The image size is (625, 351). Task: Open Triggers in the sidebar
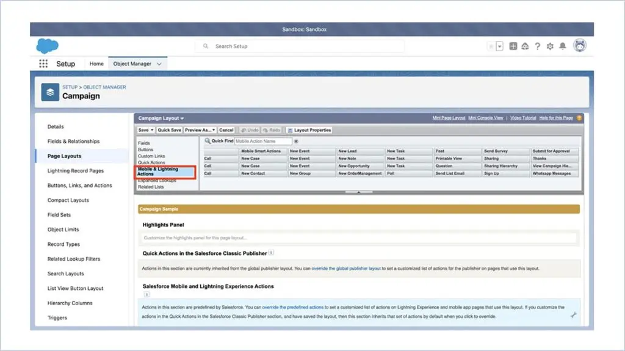pyautogui.click(x=57, y=318)
